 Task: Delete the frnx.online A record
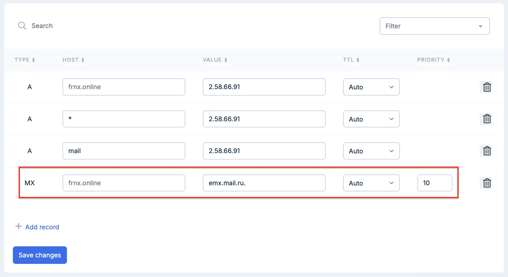click(487, 87)
